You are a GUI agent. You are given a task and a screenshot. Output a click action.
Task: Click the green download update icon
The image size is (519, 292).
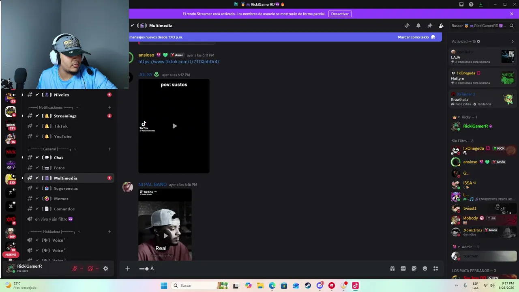[x=481, y=4]
